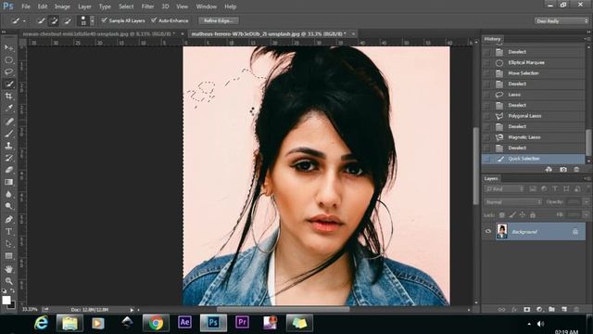Open the tool preset picker

18,20
